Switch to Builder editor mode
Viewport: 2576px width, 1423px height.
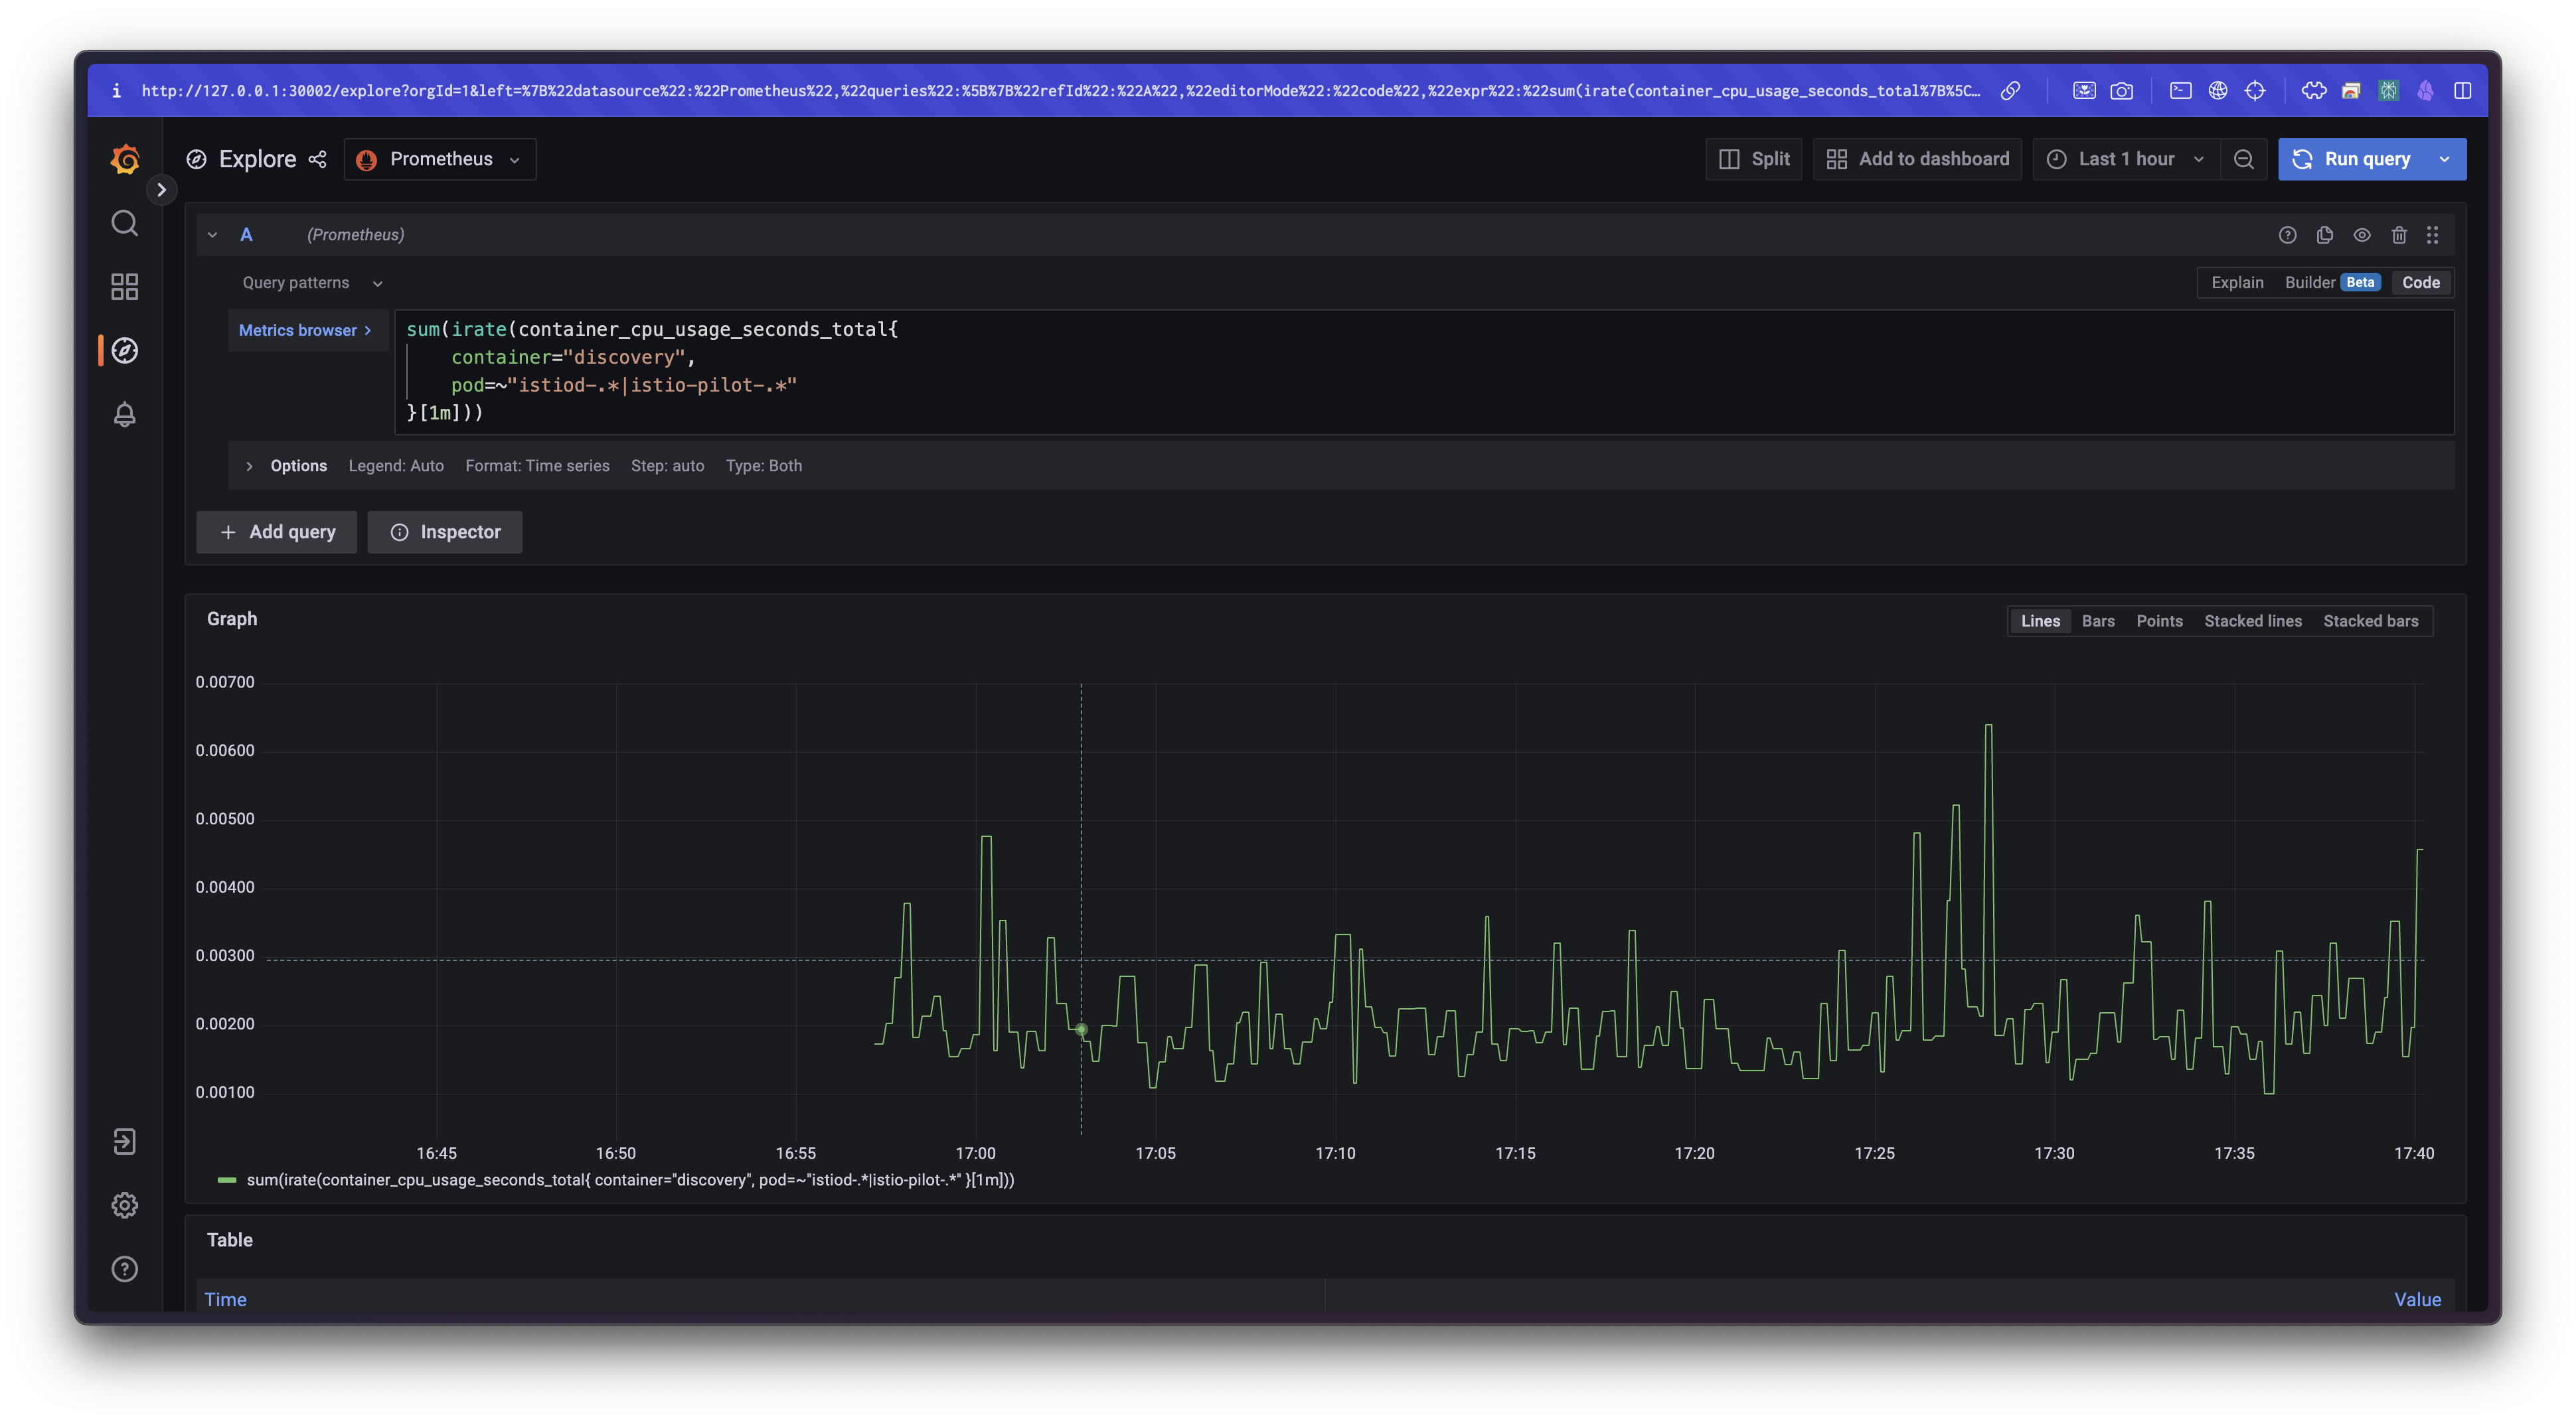[x=2331, y=283]
